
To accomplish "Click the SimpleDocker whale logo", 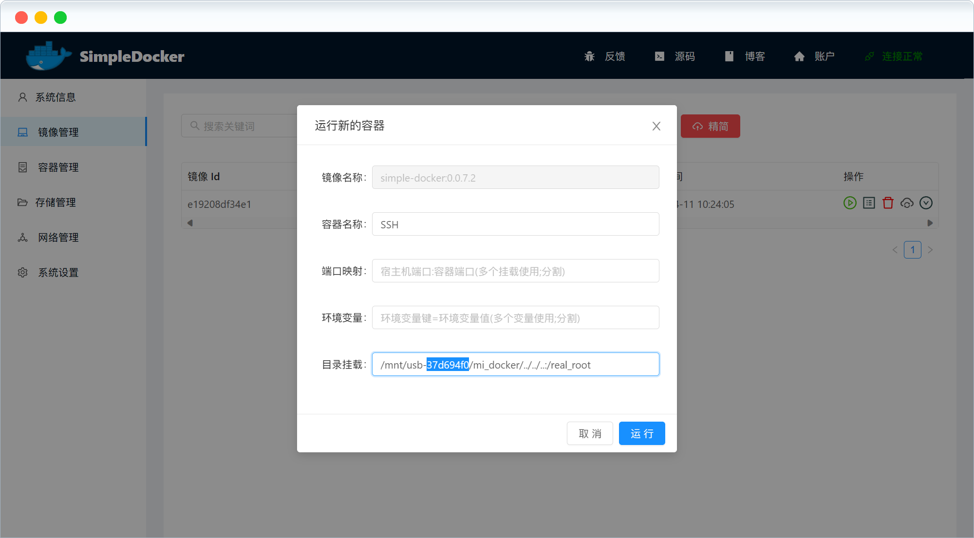I will pyautogui.click(x=48, y=56).
